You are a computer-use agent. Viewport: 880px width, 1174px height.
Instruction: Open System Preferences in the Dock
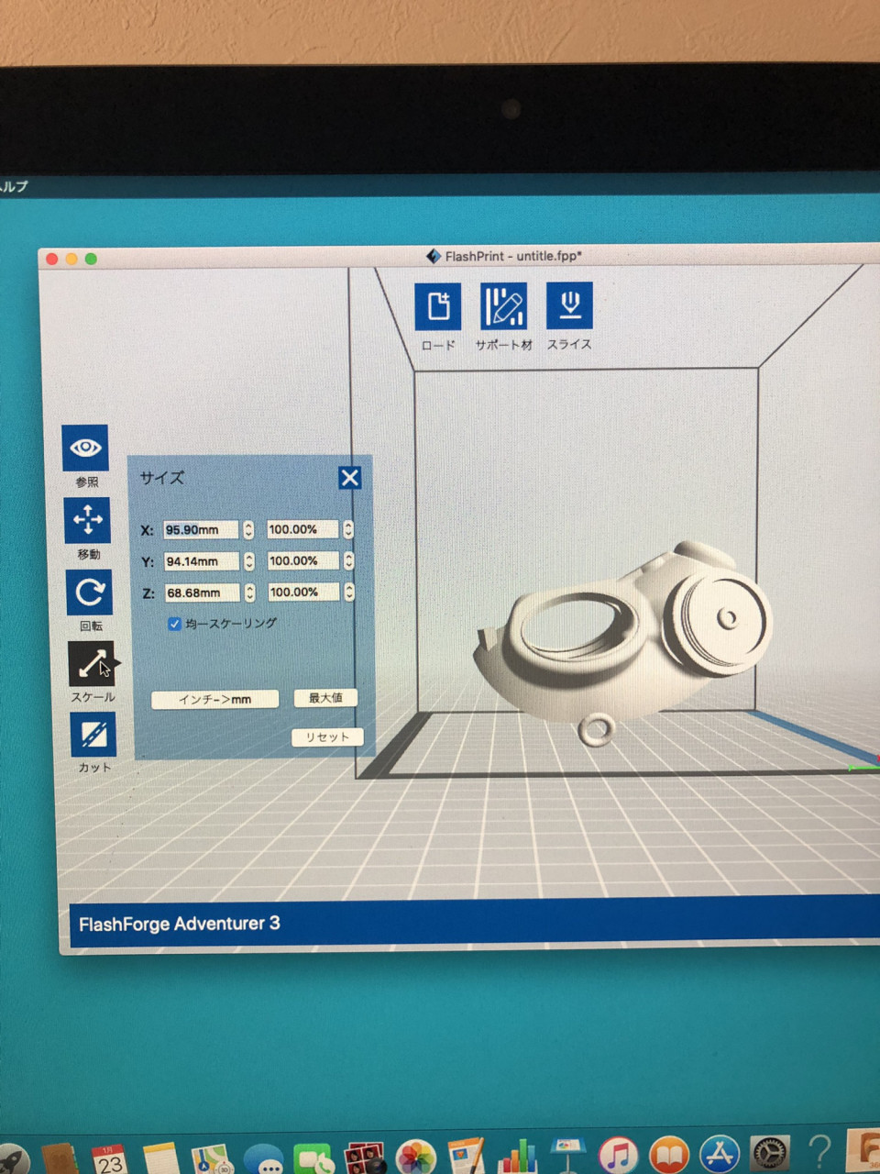coord(770,1154)
